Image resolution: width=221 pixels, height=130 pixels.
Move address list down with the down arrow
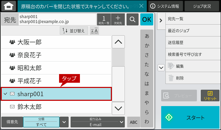pyautogui.click(x=118, y=108)
